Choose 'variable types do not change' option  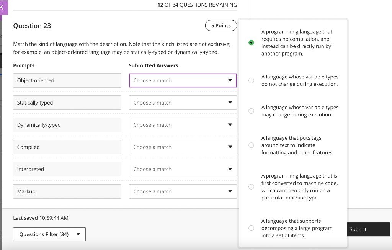pyautogui.click(x=251, y=80)
